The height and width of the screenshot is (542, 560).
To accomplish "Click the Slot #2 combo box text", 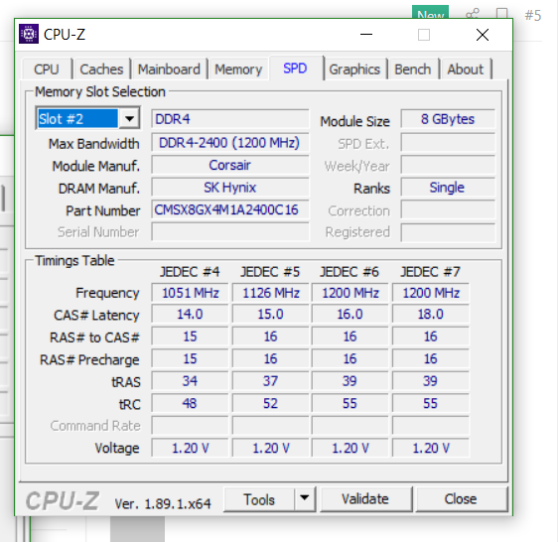I will (77, 118).
